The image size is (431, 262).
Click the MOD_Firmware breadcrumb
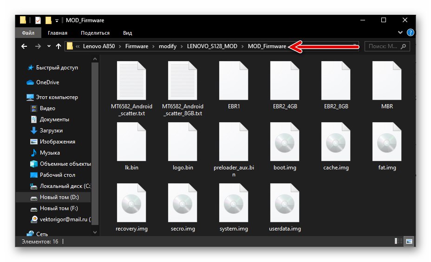[267, 46]
